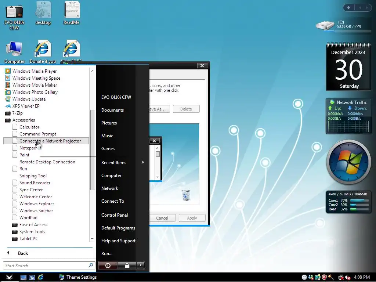The height and width of the screenshot is (282, 376).
Task: Close the Theme Settings dialog
Action: tap(202, 65)
